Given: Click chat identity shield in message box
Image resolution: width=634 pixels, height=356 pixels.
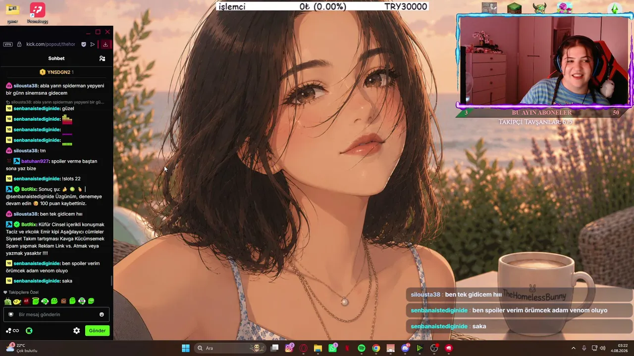Looking at the screenshot, I should (x=11, y=314).
